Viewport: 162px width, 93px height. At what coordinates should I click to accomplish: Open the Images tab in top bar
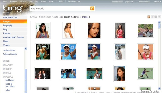13,2
